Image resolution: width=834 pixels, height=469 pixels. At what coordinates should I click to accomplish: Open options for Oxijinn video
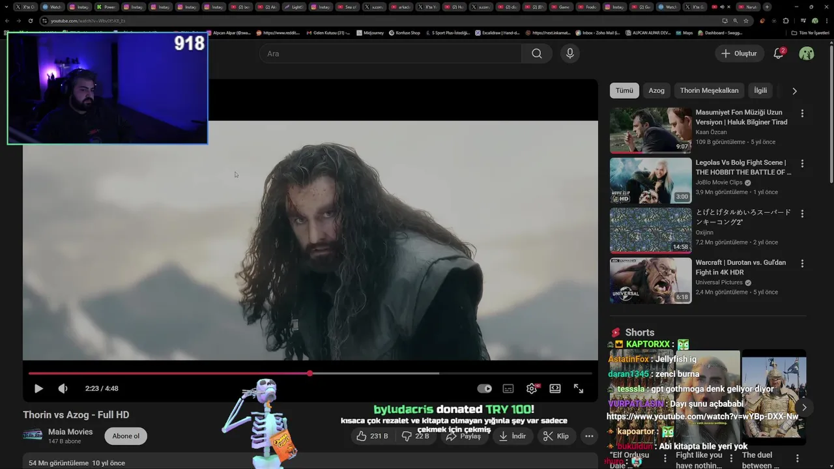click(x=802, y=214)
